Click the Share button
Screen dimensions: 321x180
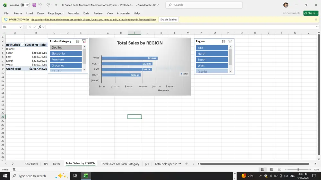311,13
